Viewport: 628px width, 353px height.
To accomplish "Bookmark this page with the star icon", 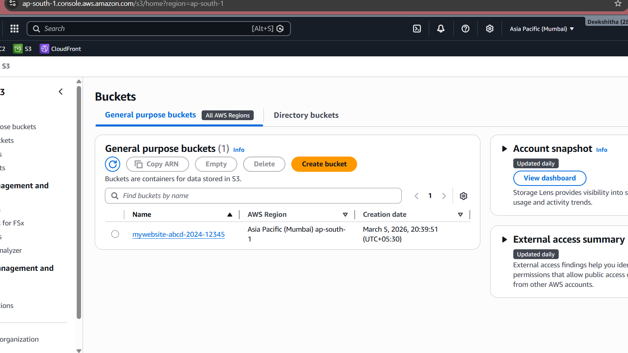I will click(x=618, y=4).
